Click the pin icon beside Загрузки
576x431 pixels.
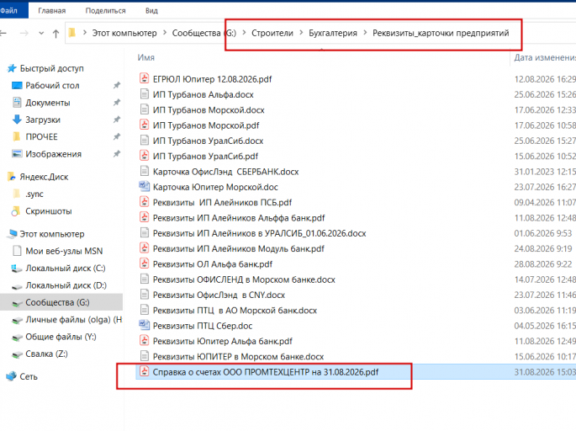tap(116, 120)
